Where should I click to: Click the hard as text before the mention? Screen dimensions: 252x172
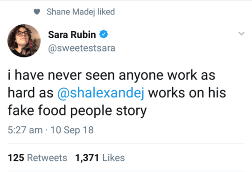click(30, 93)
